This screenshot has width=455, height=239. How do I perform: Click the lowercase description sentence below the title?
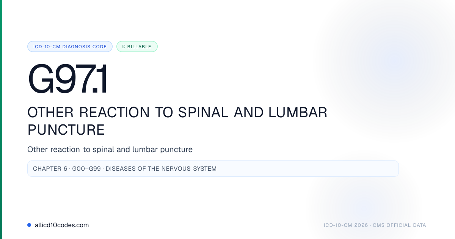click(x=110, y=149)
